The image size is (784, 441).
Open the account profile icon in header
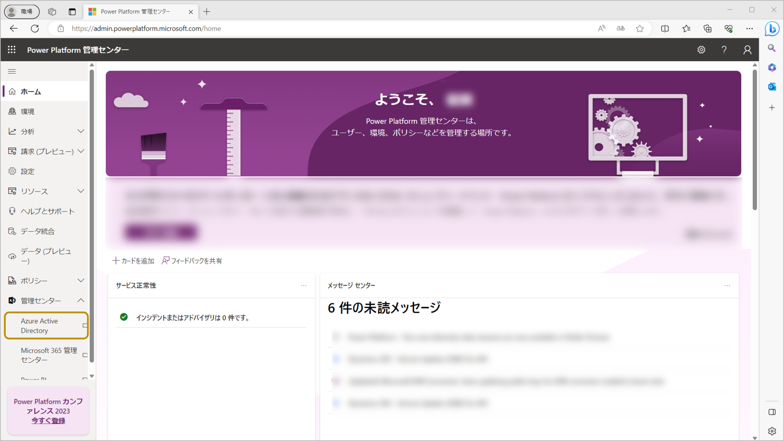coord(747,49)
